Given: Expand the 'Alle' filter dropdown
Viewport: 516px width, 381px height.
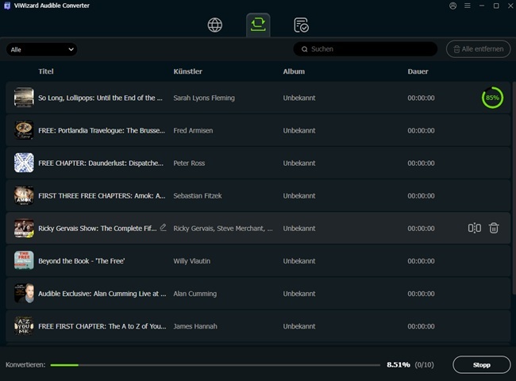Looking at the screenshot, I should [x=41, y=49].
